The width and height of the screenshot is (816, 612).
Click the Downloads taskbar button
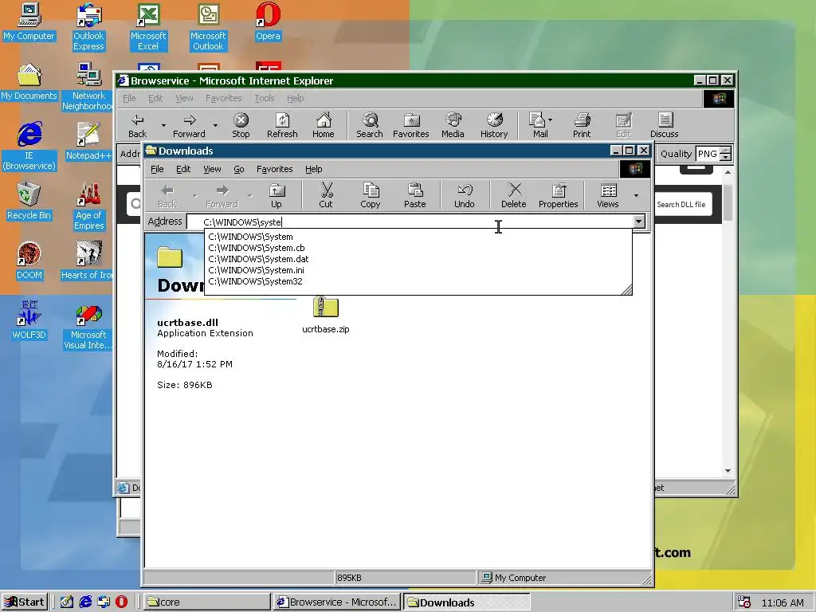467,602
